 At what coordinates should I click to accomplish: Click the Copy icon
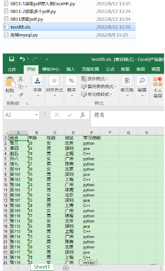[x=21, y=87]
